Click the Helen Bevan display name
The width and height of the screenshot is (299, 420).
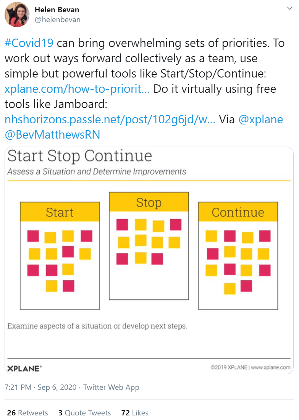pyautogui.click(x=57, y=10)
